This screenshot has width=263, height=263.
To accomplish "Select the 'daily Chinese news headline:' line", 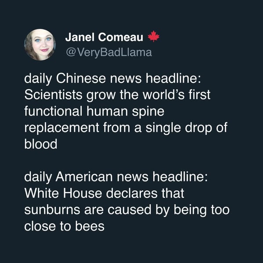I will (112, 79).
